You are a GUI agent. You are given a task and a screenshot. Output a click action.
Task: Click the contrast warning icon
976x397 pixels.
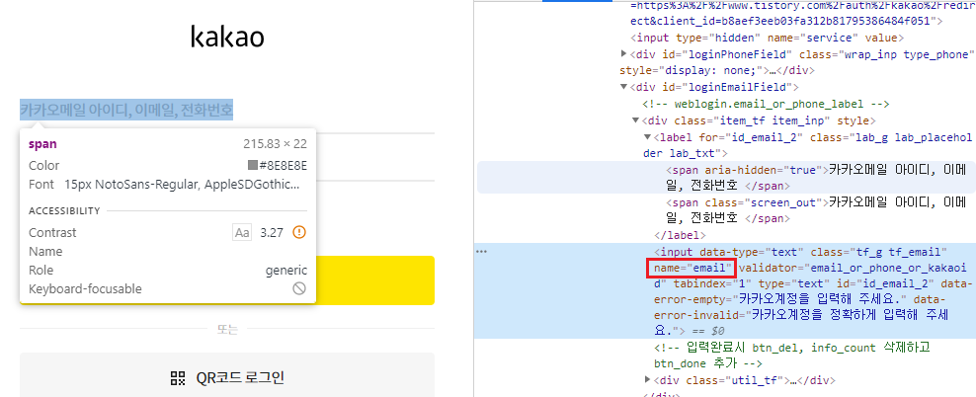tap(299, 233)
